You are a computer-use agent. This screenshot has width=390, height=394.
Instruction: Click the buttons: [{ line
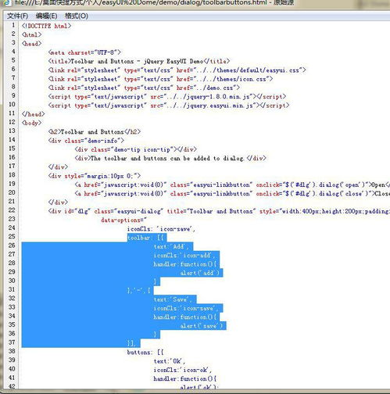tap(145, 353)
